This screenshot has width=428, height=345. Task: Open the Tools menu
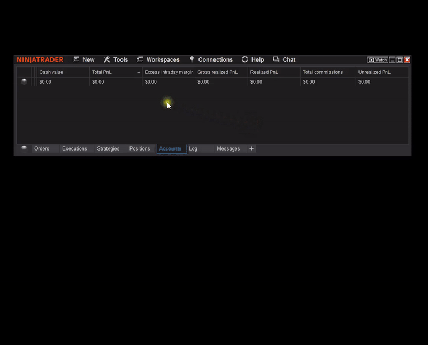click(x=116, y=59)
